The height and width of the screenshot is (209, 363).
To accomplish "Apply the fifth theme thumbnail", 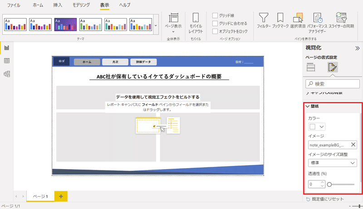I will tap(115, 24).
